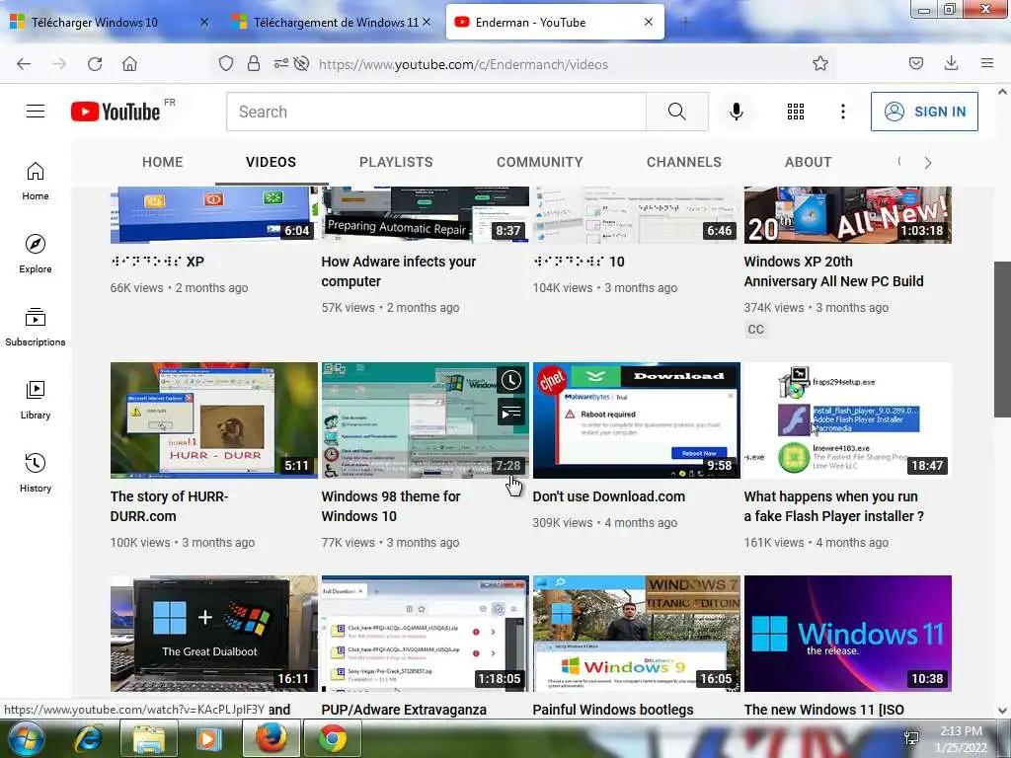Open Windows 98 theme for Windows 10 title
Image resolution: width=1011 pixels, height=758 pixels.
tap(391, 506)
